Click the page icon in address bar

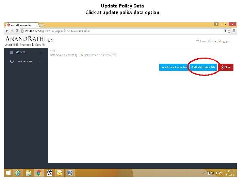coord(22,31)
